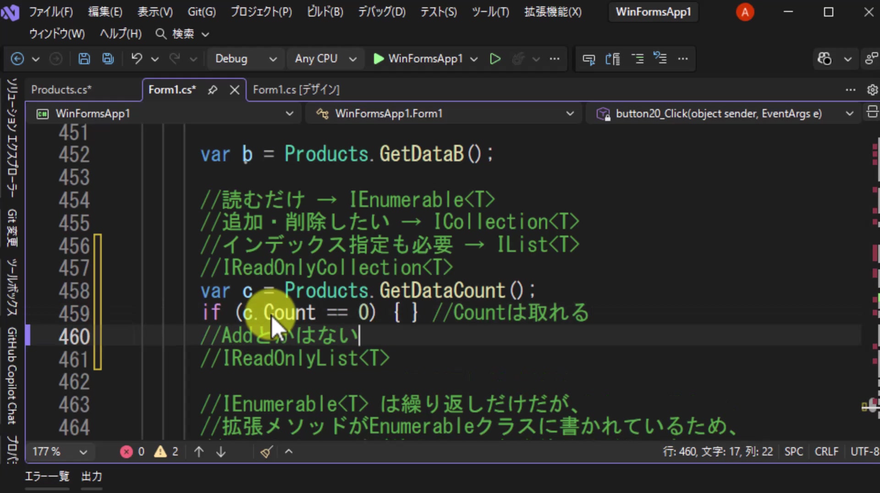Start debugging with the green WinFormsApp1 play button

click(x=418, y=59)
